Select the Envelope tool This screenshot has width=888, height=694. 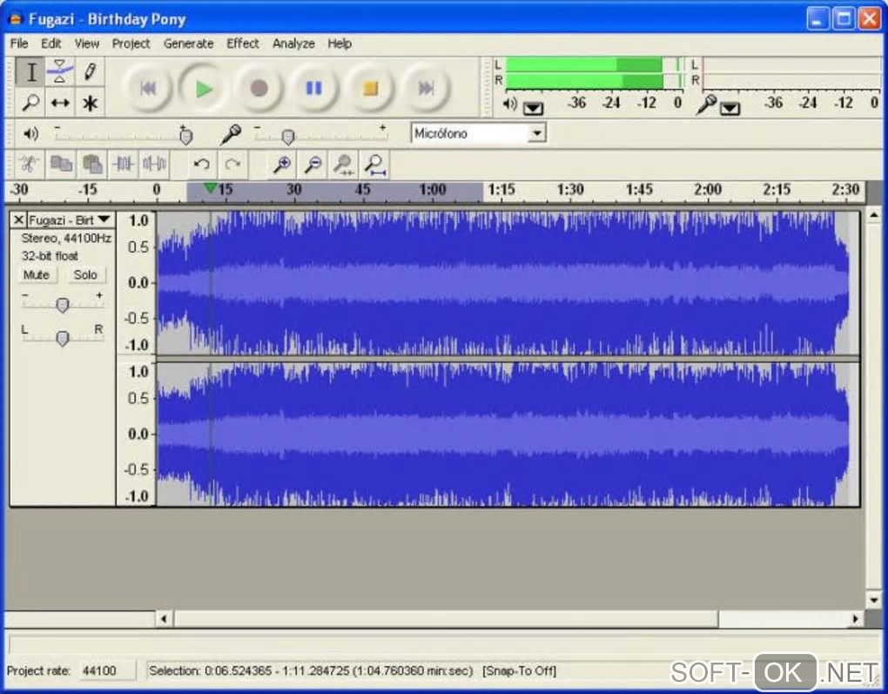click(60, 71)
